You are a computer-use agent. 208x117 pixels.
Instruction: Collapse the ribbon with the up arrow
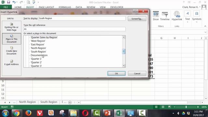pos(205,26)
